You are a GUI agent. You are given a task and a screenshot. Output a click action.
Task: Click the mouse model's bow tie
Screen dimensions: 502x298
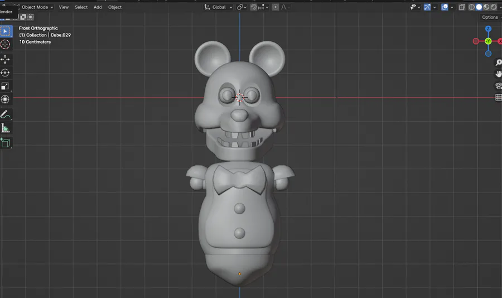coord(240,180)
